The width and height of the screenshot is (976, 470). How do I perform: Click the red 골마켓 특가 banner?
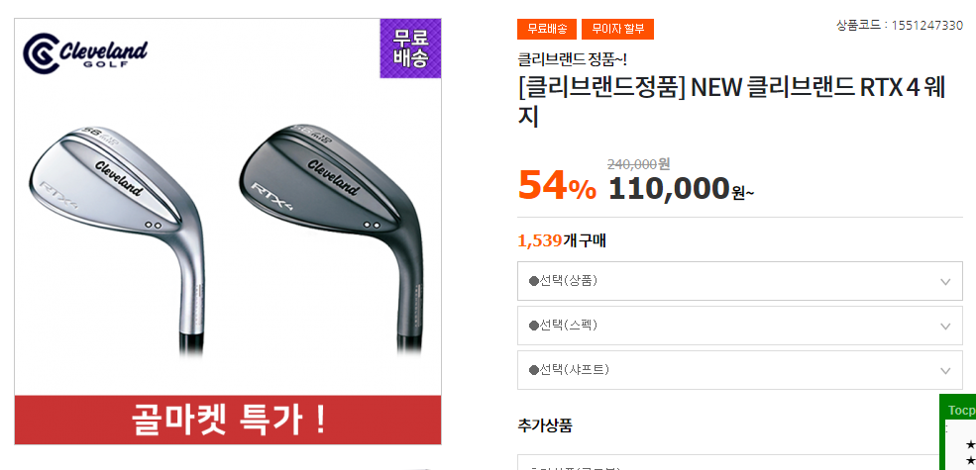(x=228, y=421)
